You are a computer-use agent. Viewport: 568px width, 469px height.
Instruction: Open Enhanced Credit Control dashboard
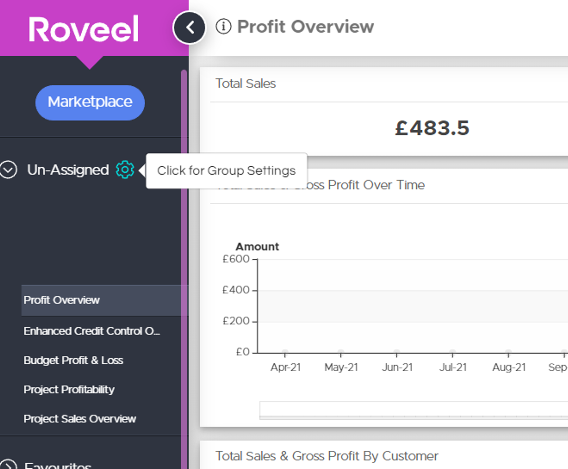coord(92,331)
